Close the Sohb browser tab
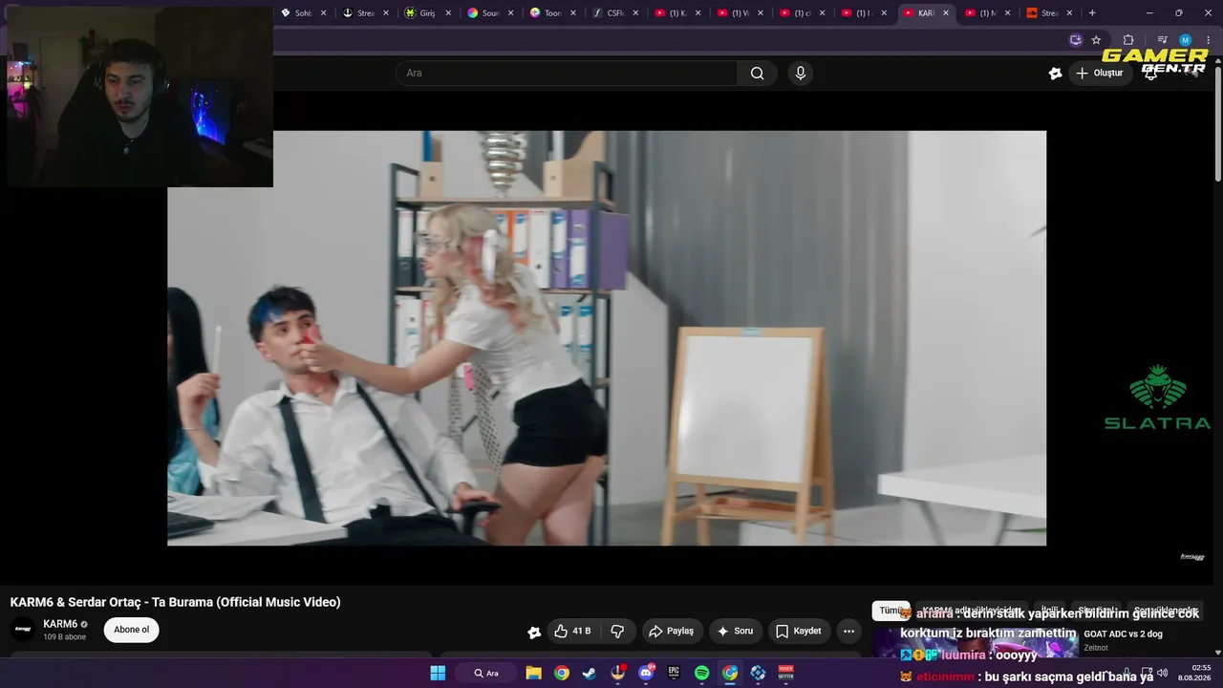 323,13
